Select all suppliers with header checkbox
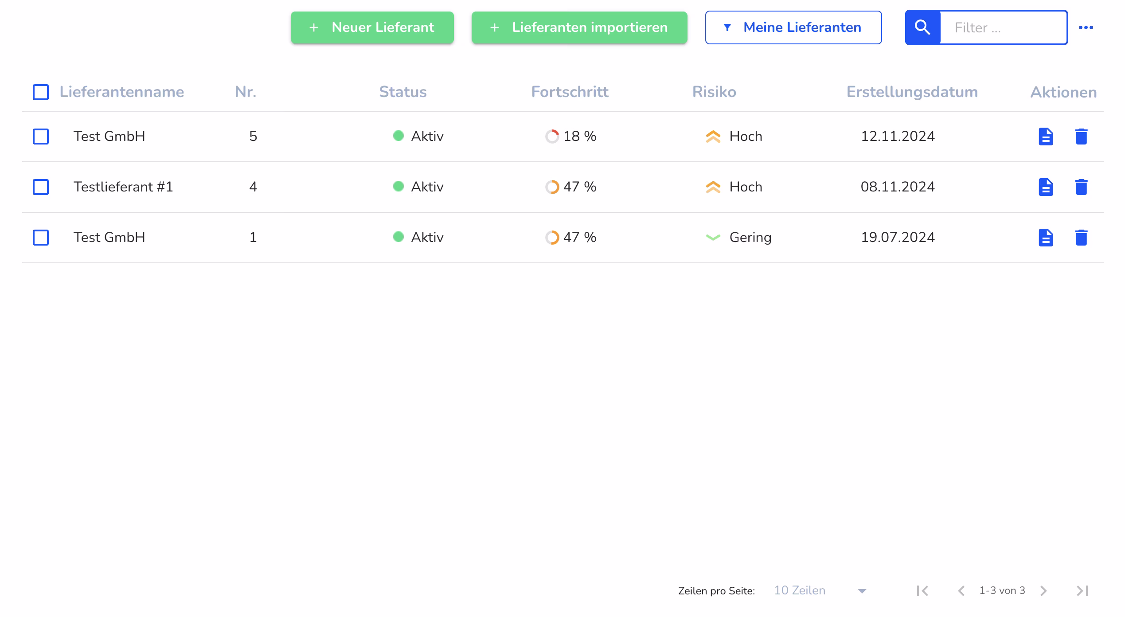This screenshot has width=1125, height=617. (x=41, y=92)
